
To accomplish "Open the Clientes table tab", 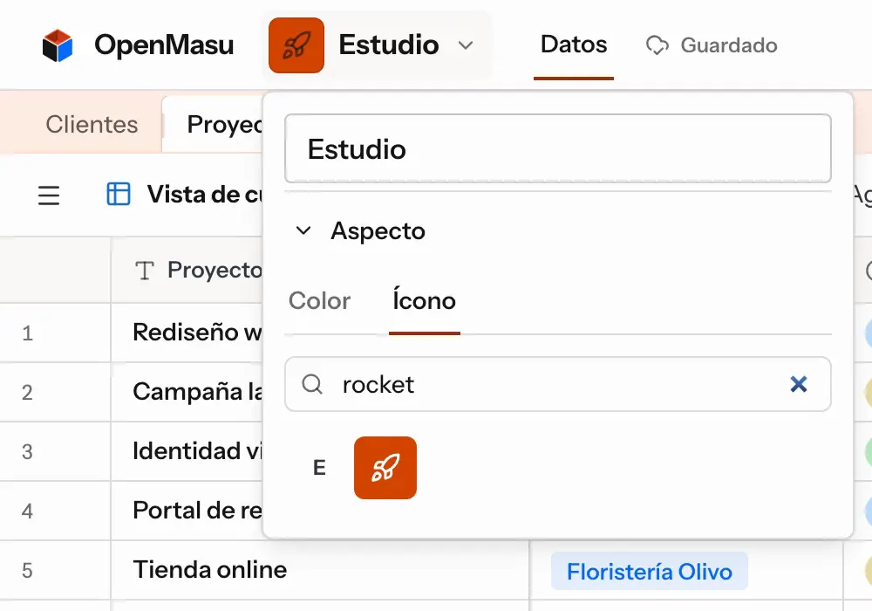I will tap(92, 124).
